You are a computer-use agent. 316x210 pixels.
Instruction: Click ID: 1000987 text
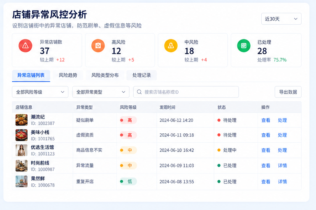pos(42,169)
